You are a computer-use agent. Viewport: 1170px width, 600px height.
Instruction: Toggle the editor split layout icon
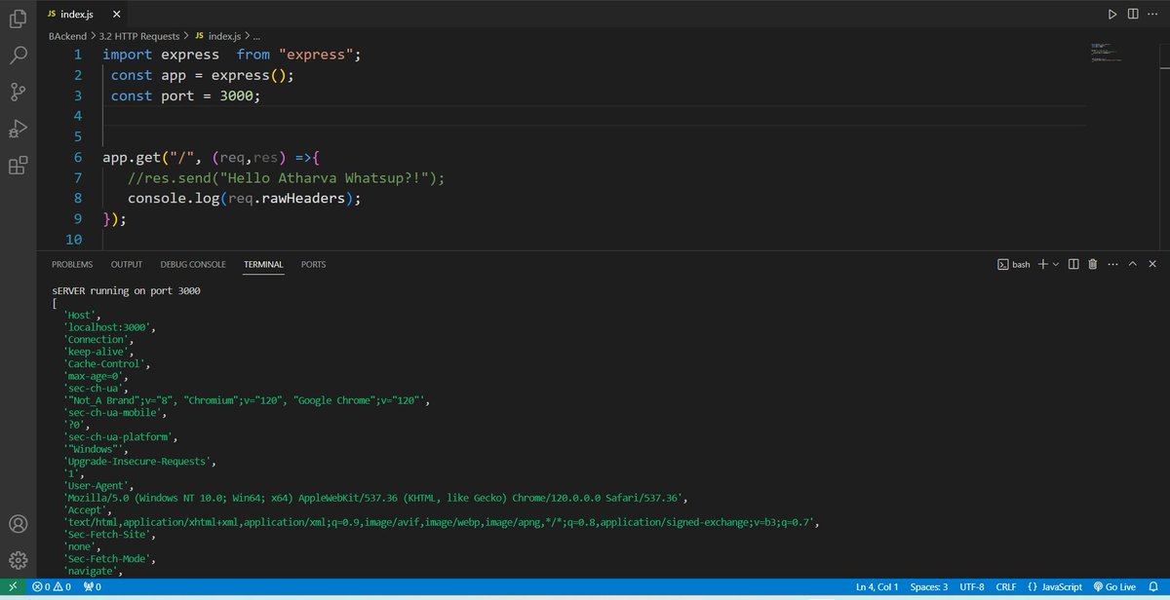[1132, 14]
